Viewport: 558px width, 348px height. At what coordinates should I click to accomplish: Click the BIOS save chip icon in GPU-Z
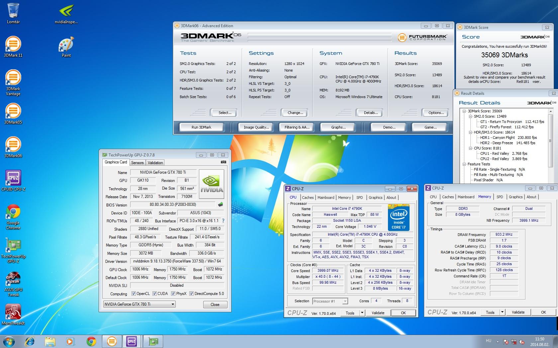tap(220, 204)
